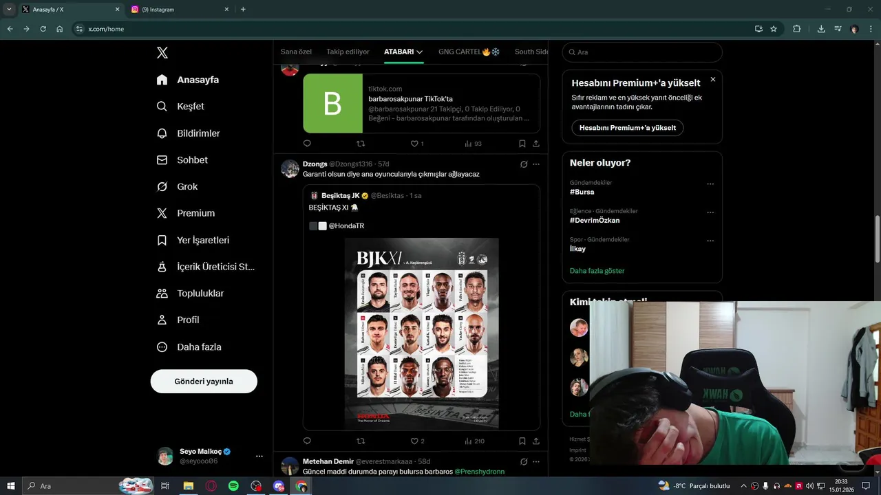Bookmark the TikTok link post
Viewport: 881px width, 495px height.
522,144
